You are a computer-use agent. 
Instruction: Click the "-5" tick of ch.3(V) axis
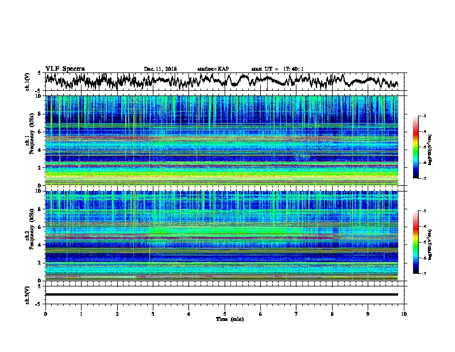38,304
